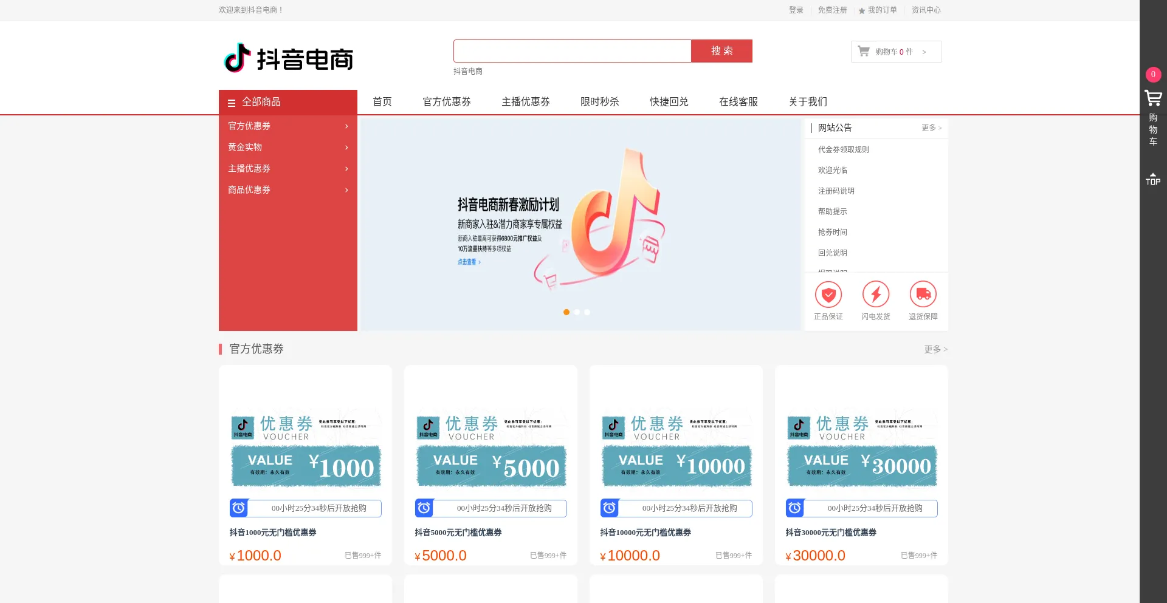The height and width of the screenshot is (603, 1167).
Task: Open the 我的订单 link
Action: point(882,10)
